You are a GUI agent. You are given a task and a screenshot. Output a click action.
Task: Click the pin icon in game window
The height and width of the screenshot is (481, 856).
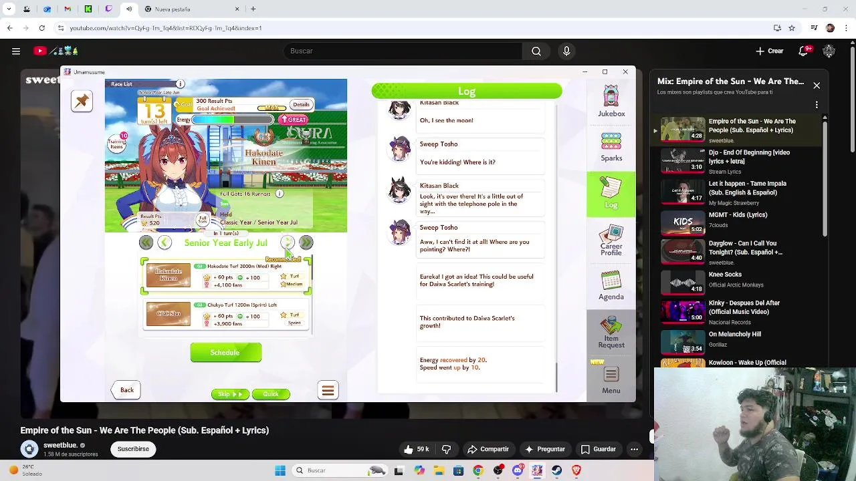tap(82, 101)
